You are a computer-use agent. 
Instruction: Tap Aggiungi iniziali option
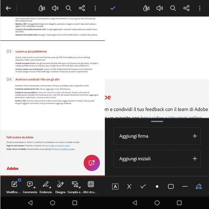(157, 159)
